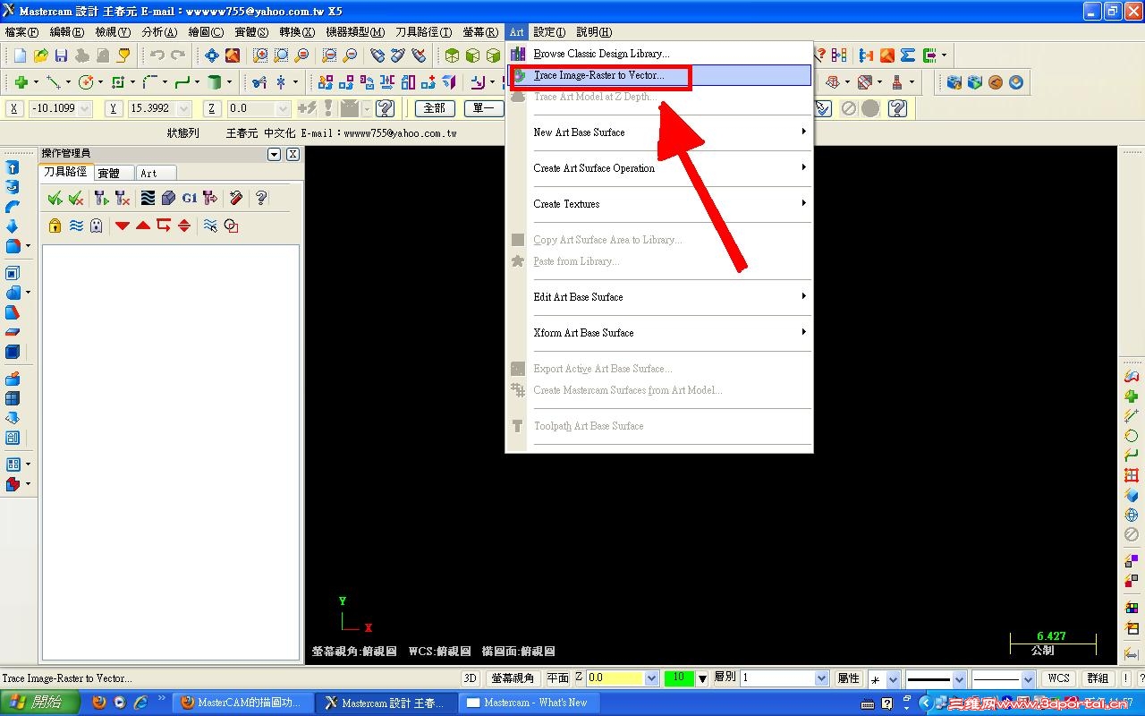Viewport: 1145px width, 716px height.
Task: Select the create circle tool
Action: point(86,82)
